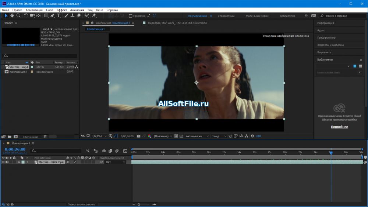Viewport: 368px width, 207px height.
Task: Enable the Привязка snapping checkbox
Action: coord(130,16)
